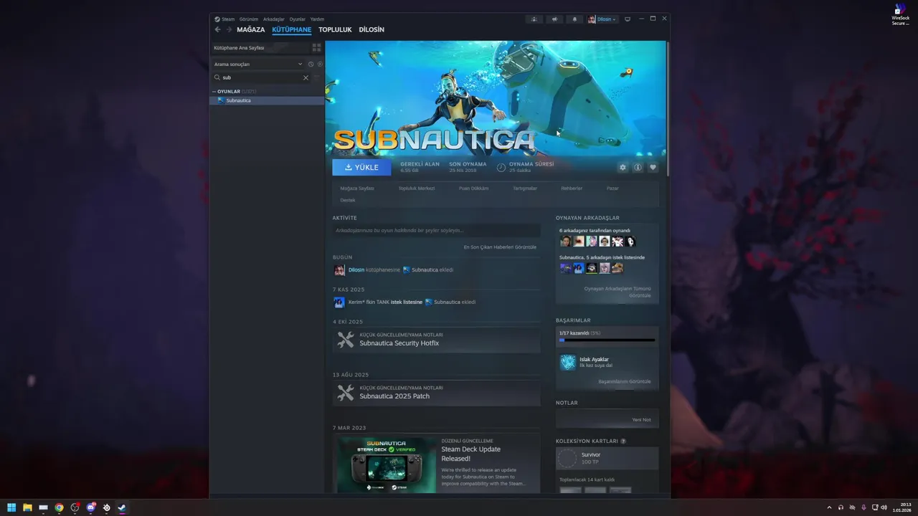Open File Explorer from taskbar
Image resolution: width=918 pixels, height=516 pixels.
(27, 507)
